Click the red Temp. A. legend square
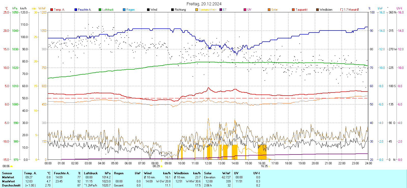This screenshot has height=188, width=407. coord(52,10)
